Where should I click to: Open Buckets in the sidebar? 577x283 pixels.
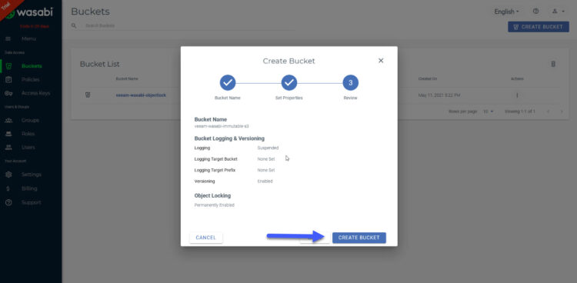[32, 66]
